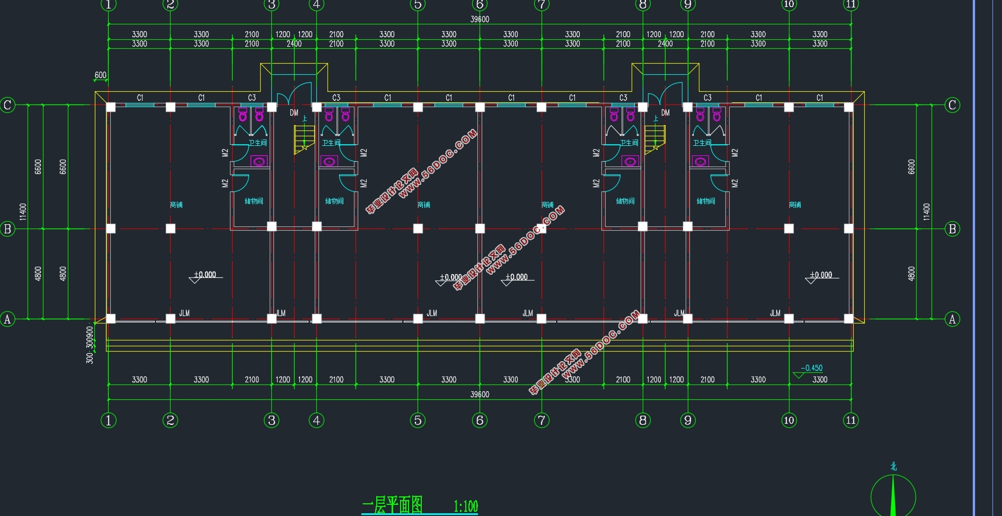The width and height of the screenshot is (1002, 516).
Task: Click the 11400 dimension on the left side
Action: point(23,212)
